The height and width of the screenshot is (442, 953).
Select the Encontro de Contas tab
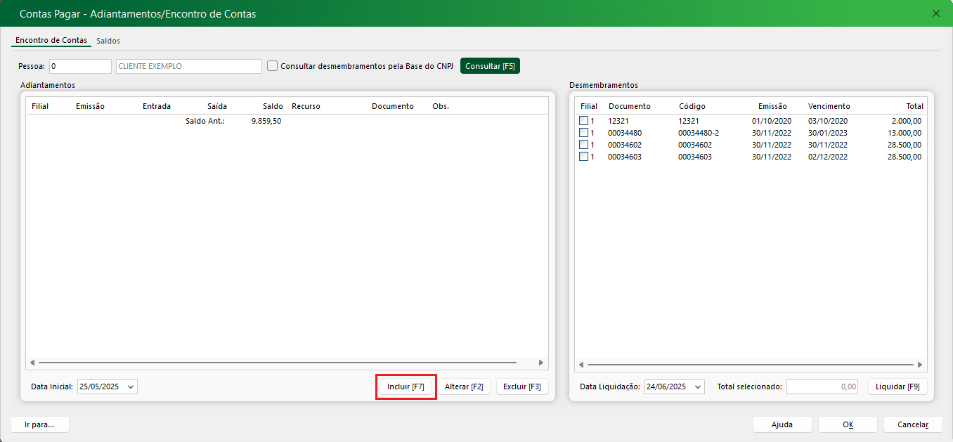click(x=51, y=41)
